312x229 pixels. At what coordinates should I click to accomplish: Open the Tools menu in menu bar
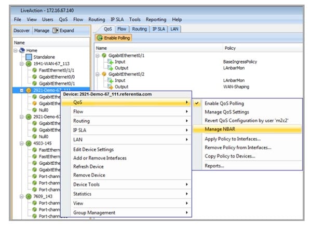tap(134, 20)
